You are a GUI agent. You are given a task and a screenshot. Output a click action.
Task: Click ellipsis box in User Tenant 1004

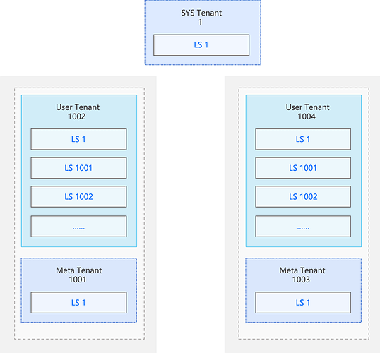click(x=303, y=227)
